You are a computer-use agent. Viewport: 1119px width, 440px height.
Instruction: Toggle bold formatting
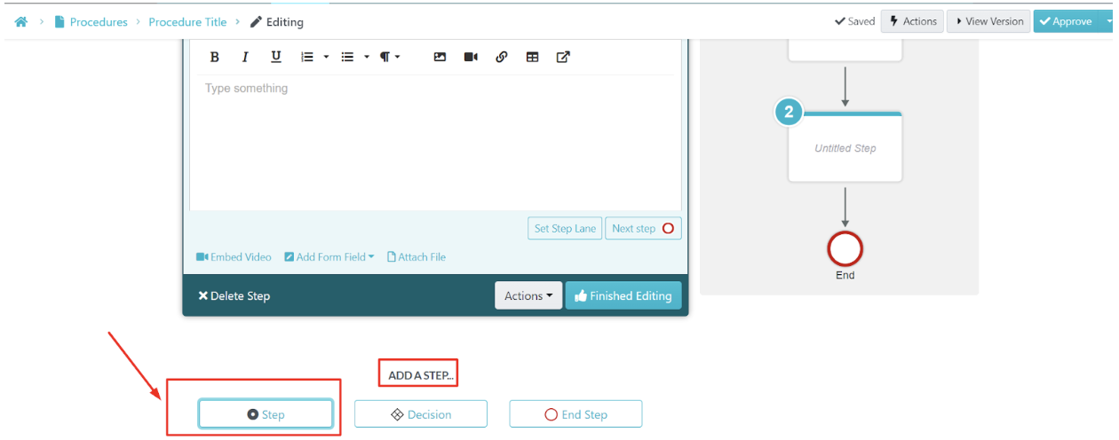pos(214,57)
